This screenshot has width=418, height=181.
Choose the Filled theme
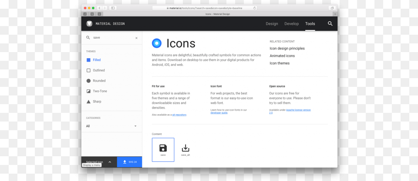click(96, 60)
